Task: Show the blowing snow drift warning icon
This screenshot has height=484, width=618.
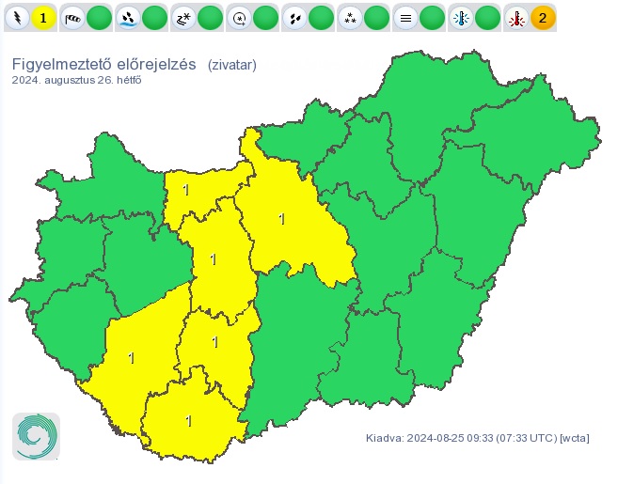Action: click(x=184, y=17)
